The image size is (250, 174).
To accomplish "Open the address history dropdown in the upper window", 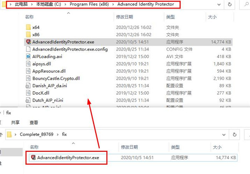I will pos(219,5).
